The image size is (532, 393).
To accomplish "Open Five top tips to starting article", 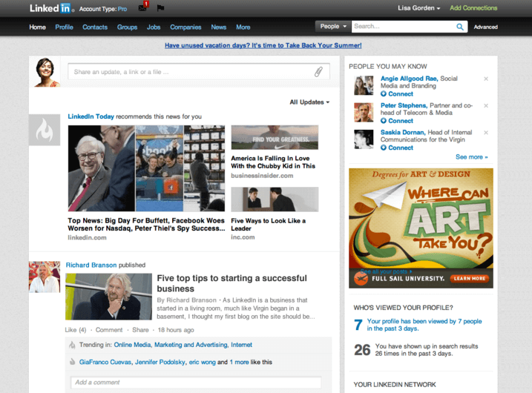I will (231, 283).
